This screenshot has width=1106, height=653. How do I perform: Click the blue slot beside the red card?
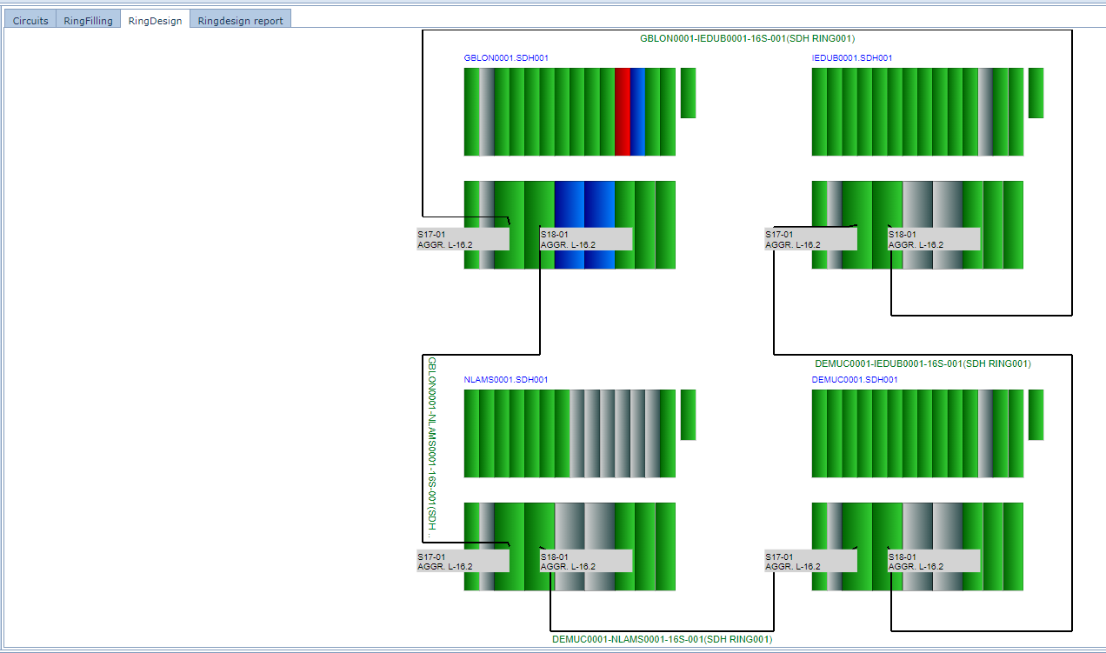637,111
